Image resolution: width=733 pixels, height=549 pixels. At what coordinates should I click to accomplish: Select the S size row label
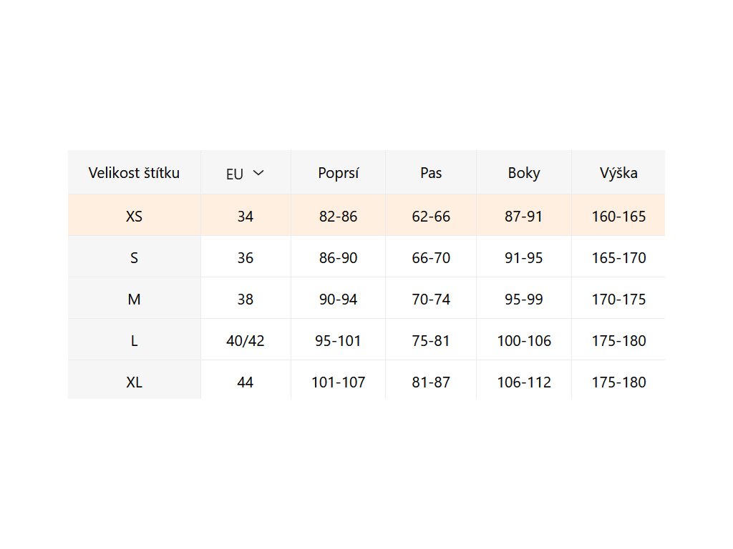pos(134,257)
